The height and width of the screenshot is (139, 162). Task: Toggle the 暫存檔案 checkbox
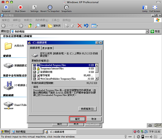coord(34,75)
